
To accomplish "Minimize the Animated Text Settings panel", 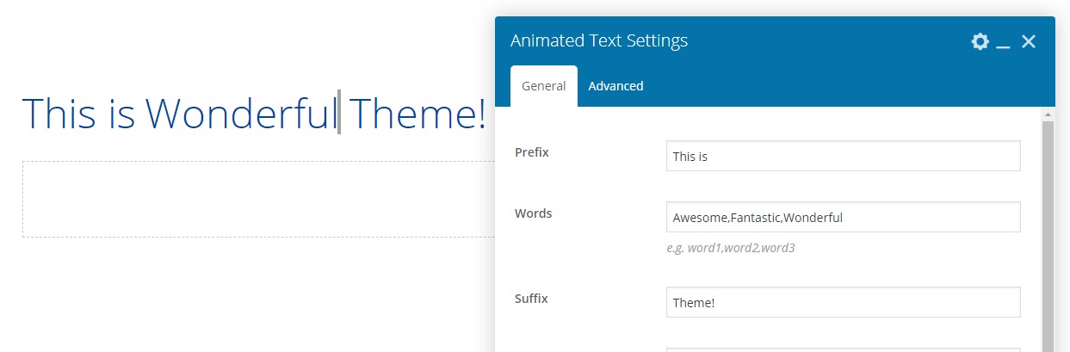I will [1003, 42].
